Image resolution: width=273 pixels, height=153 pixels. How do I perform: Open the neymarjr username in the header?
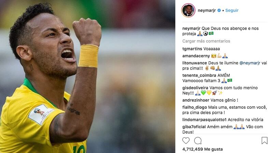click(207, 11)
